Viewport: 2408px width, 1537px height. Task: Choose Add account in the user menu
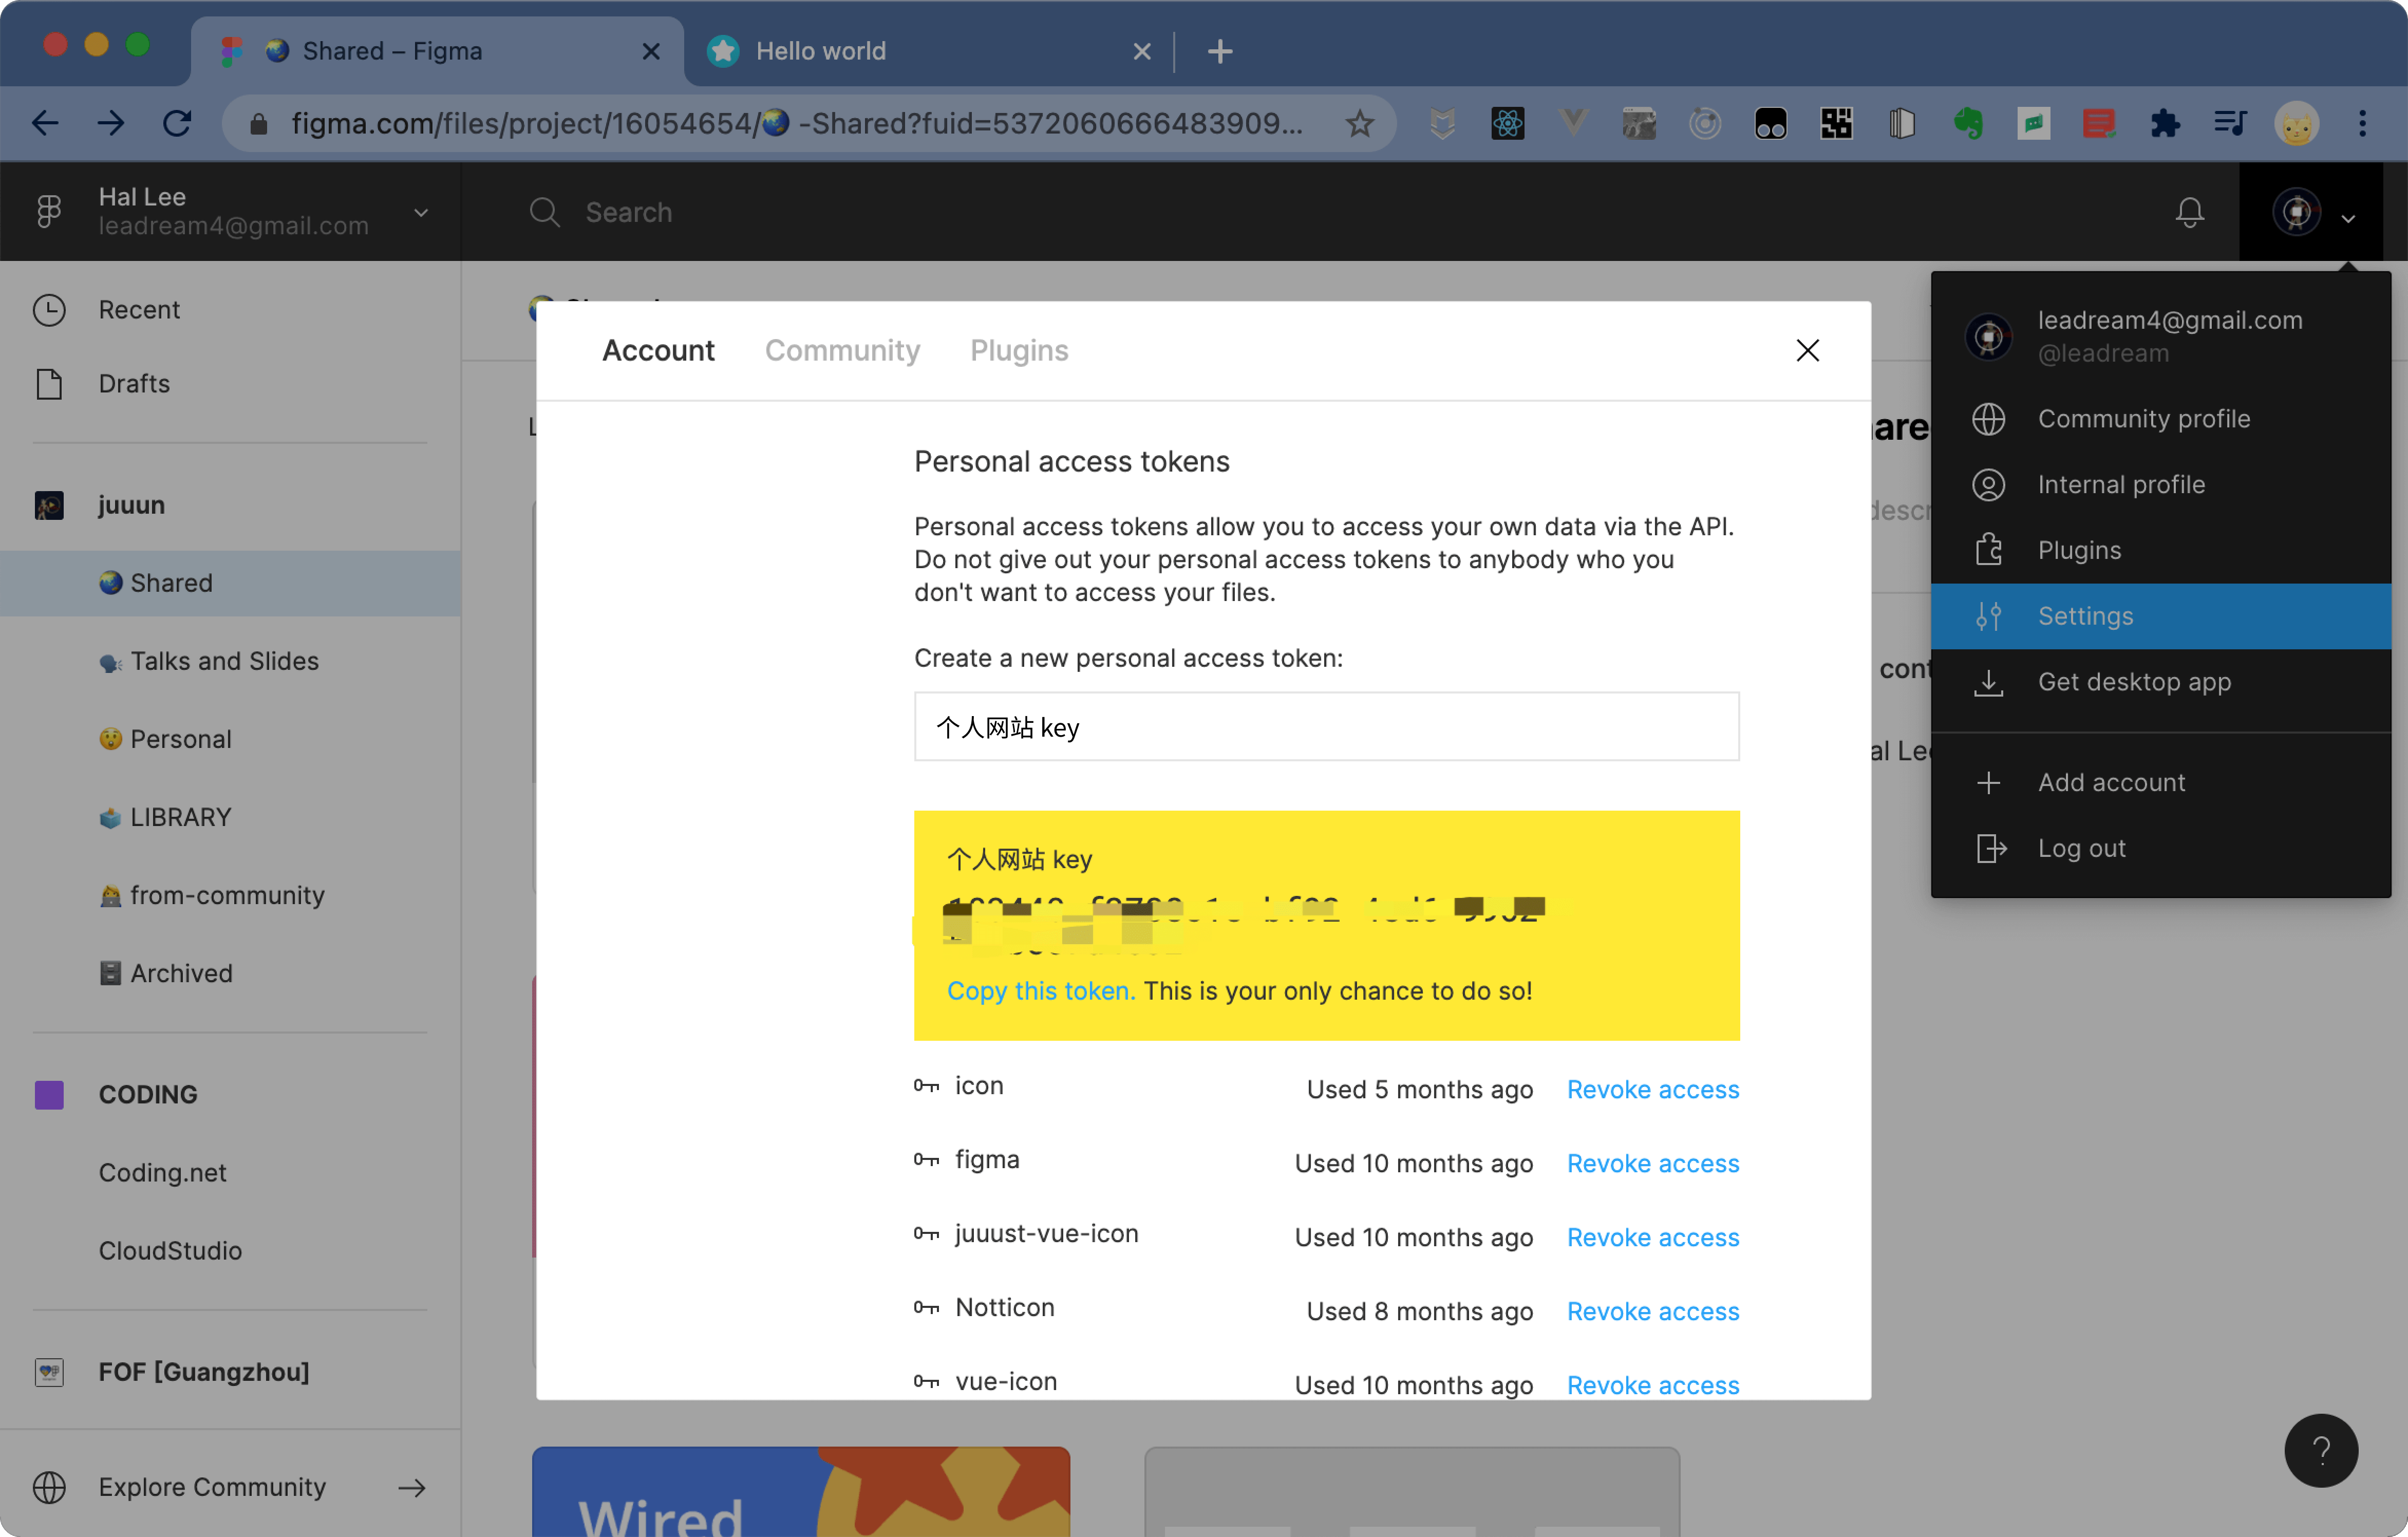[x=2161, y=782]
